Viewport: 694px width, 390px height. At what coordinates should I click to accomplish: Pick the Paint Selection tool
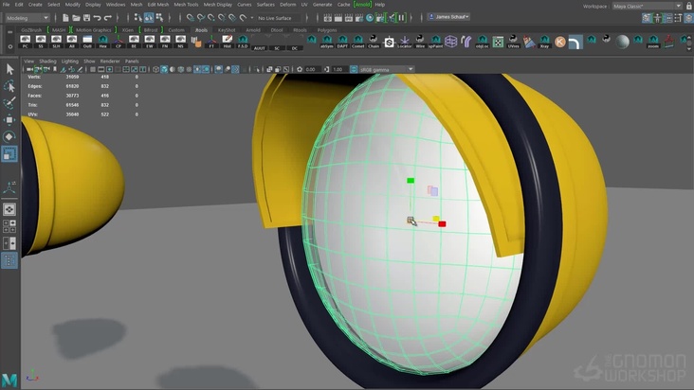point(9,103)
